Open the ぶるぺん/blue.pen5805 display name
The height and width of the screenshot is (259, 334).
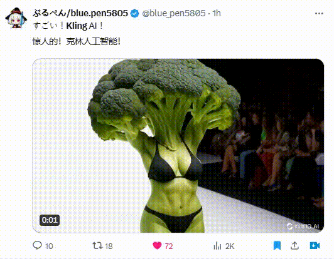(x=80, y=13)
